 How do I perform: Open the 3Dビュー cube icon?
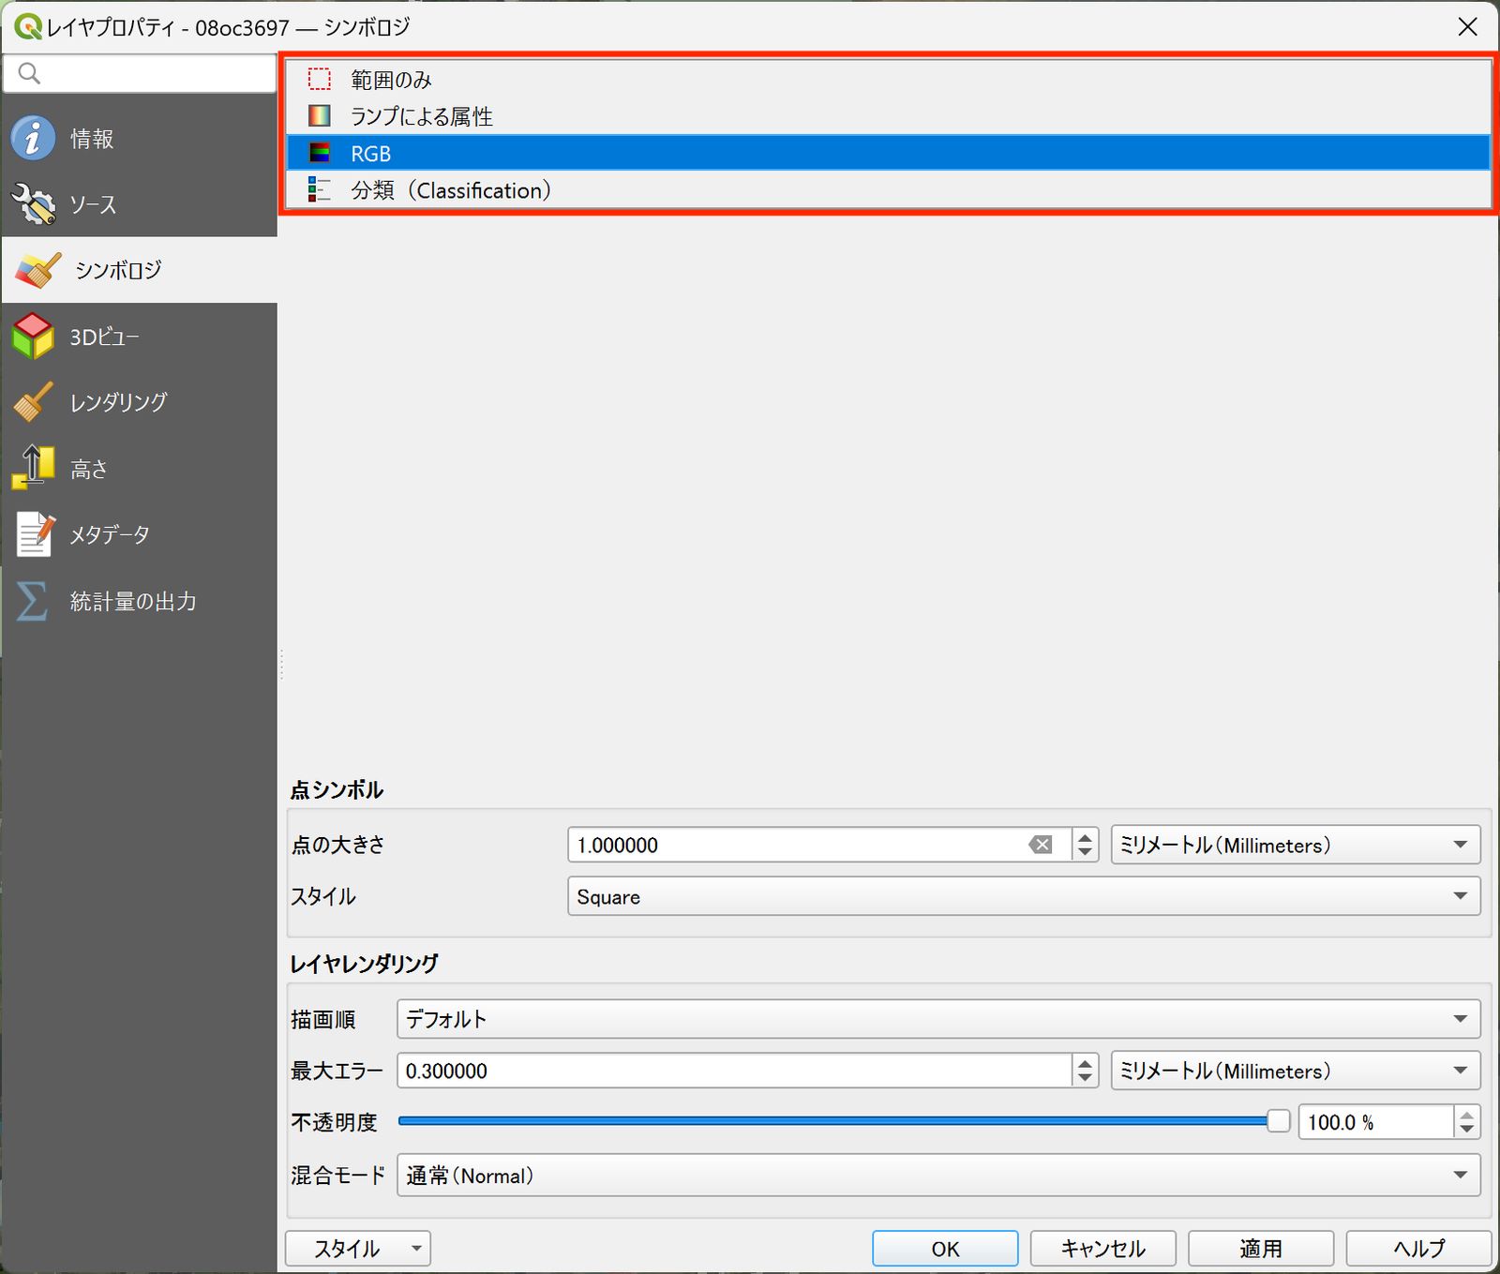(x=34, y=337)
